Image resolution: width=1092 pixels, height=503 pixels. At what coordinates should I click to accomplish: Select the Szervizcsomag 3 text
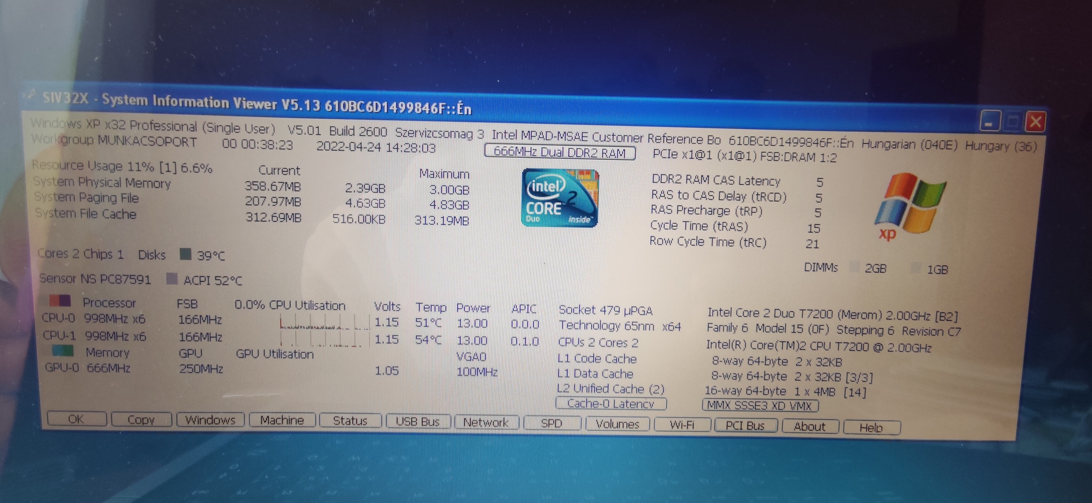(440, 133)
